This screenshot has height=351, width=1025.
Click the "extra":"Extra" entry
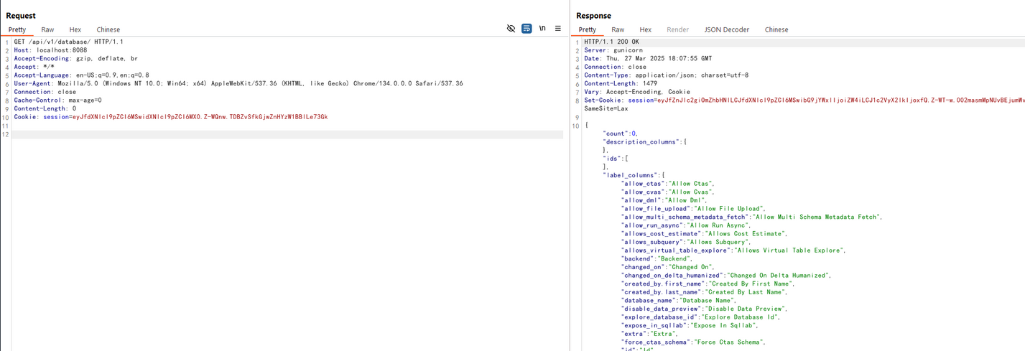click(650, 334)
